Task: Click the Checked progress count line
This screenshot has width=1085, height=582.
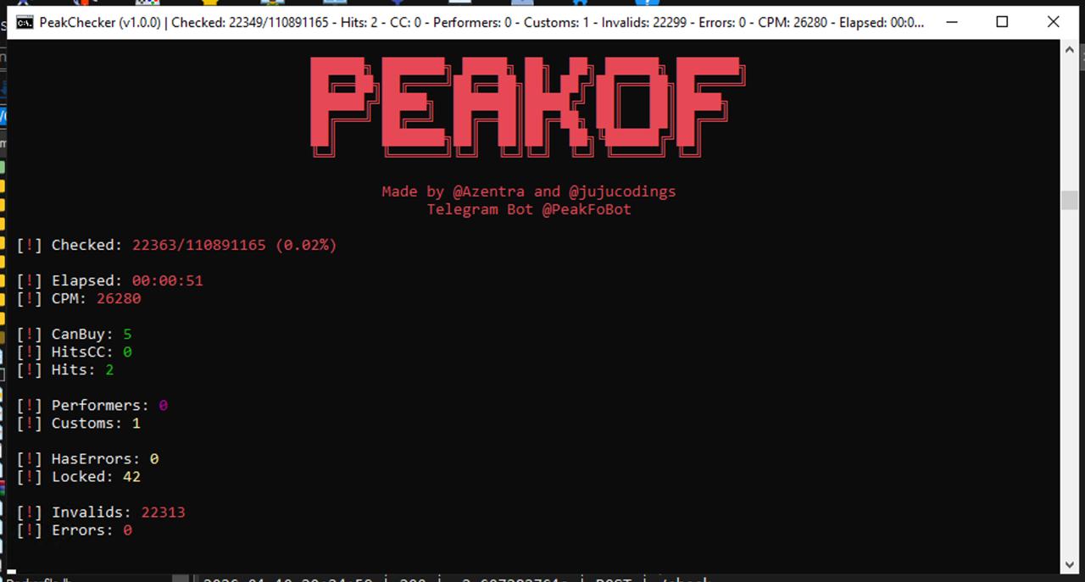Action: click(177, 245)
